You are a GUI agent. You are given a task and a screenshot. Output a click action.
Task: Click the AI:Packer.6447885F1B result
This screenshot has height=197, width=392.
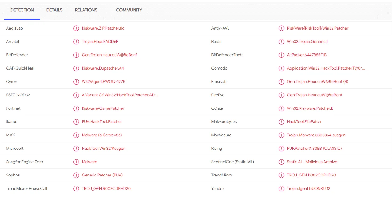[307, 55]
